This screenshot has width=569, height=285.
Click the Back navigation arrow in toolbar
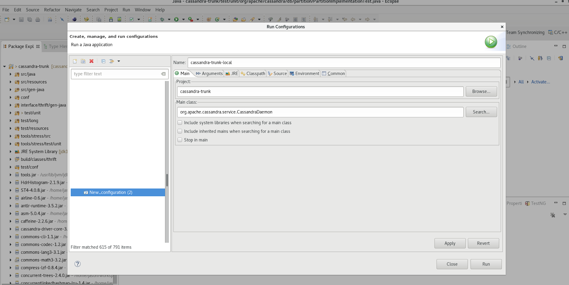click(353, 20)
